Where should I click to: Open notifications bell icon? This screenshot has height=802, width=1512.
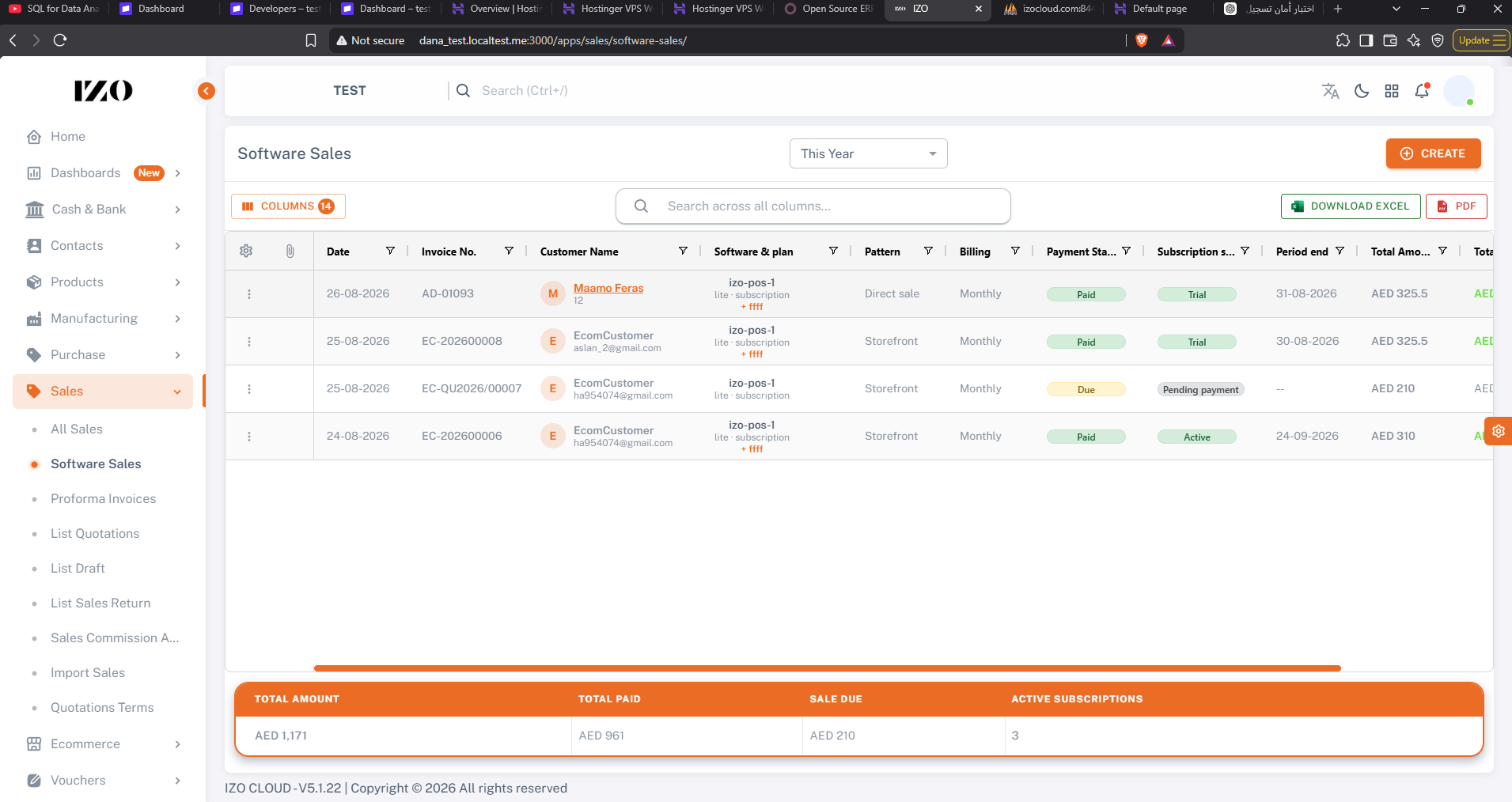pyautogui.click(x=1422, y=91)
